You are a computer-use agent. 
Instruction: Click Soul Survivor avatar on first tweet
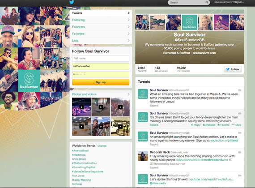(x=143, y=94)
